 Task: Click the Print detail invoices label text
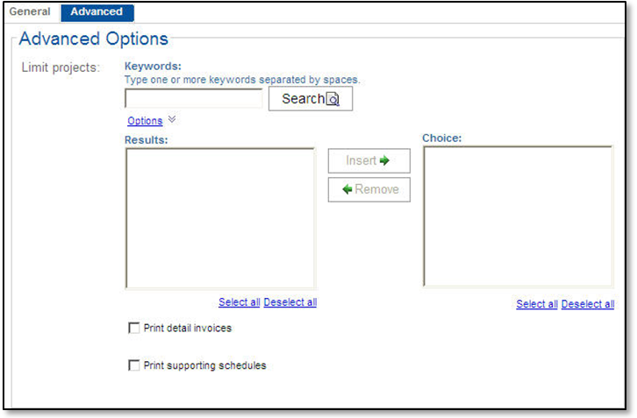(x=188, y=328)
